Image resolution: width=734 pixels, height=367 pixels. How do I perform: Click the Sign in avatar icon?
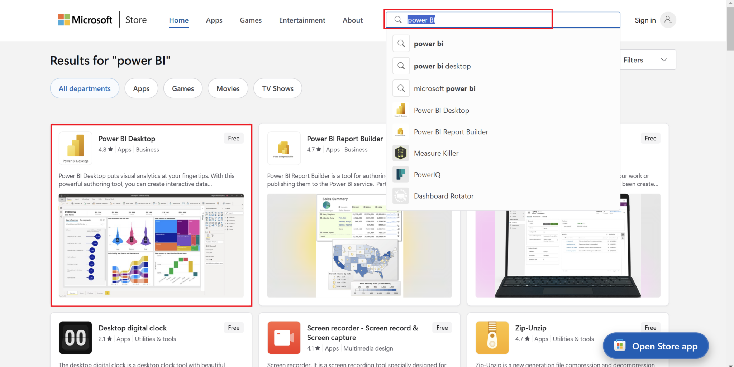point(668,20)
